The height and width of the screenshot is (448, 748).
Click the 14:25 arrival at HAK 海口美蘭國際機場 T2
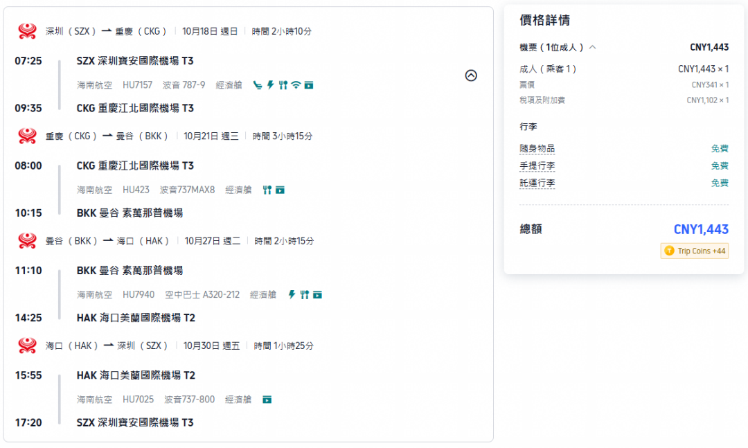coord(28,318)
